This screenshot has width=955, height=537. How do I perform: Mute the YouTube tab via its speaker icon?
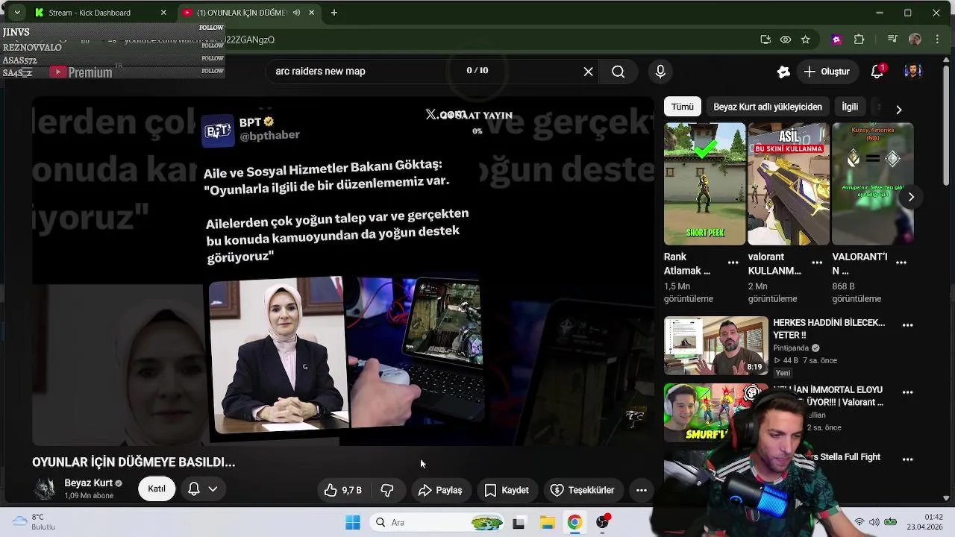(x=297, y=13)
